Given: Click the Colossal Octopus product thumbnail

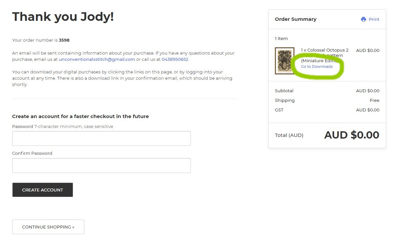Looking at the screenshot, I should 284,61.
